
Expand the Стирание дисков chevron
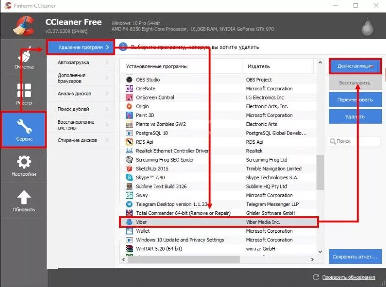107,140
